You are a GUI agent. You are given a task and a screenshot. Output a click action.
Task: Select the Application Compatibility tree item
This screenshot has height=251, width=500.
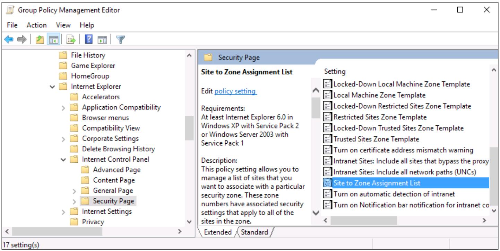click(121, 107)
